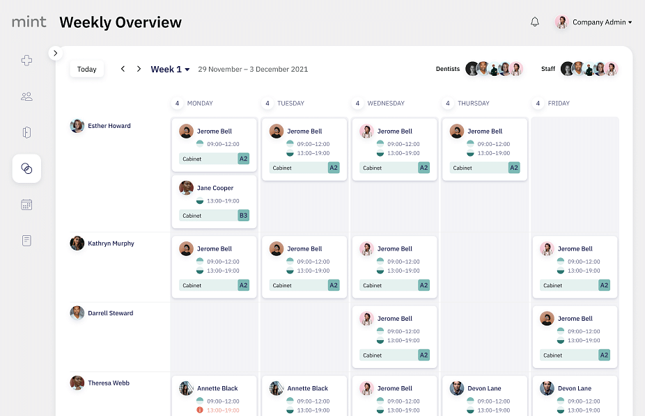This screenshot has width=645, height=416.
Task: Open Esther Howard's staff row
Action: coord(109,126)
